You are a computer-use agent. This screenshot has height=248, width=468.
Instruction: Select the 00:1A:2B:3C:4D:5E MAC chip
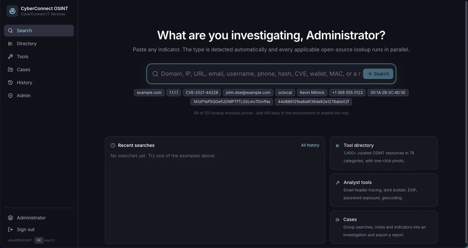(388, 93)
